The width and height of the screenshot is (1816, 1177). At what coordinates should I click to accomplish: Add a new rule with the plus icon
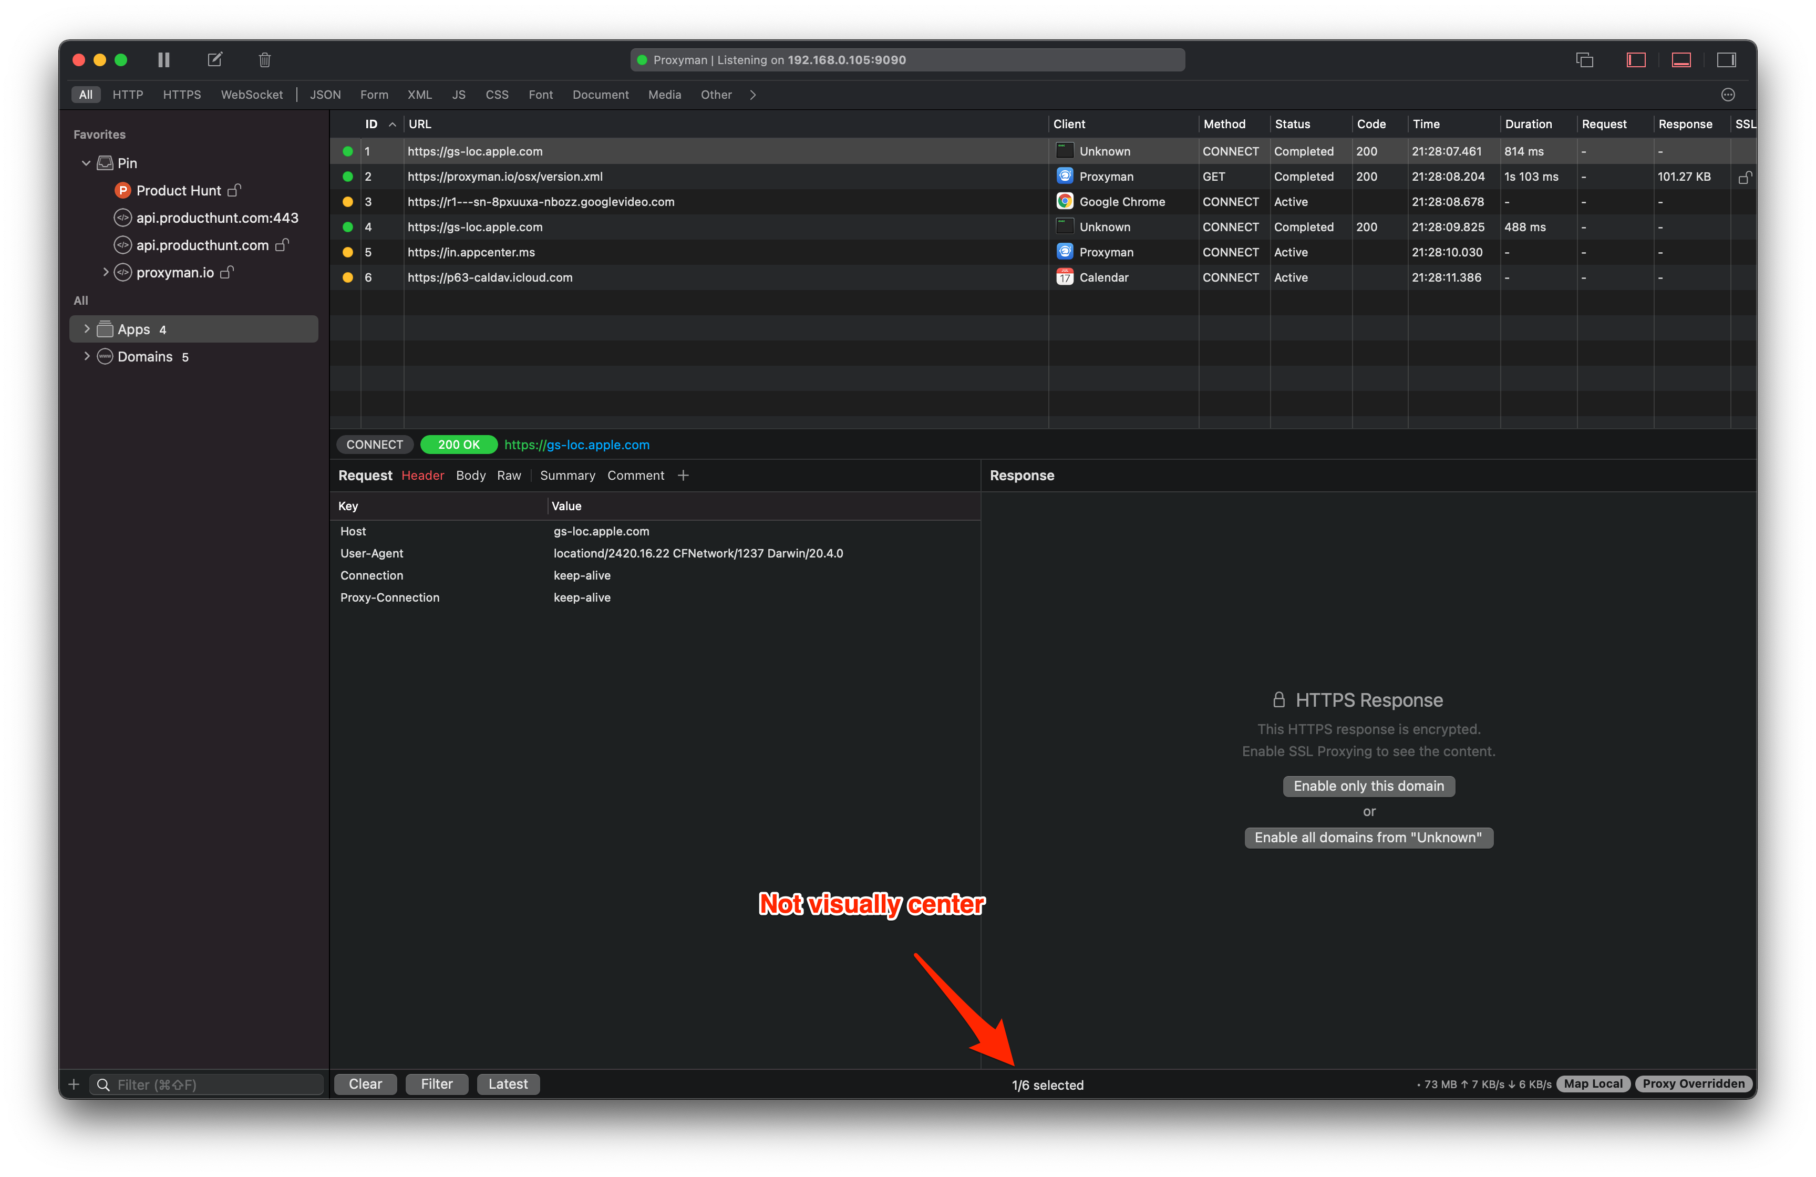pyautogui.click(x=73, y=1084)
